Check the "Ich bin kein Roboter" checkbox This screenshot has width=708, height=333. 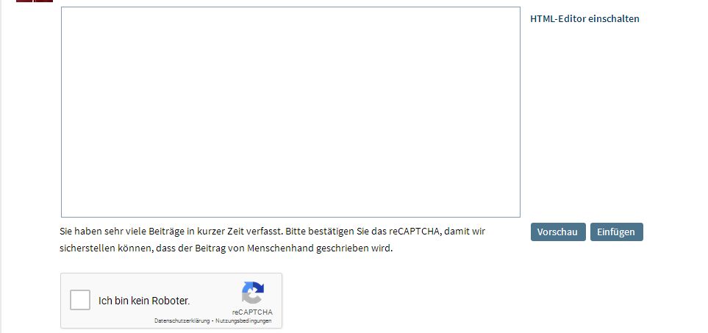click(x=80, y=301)
